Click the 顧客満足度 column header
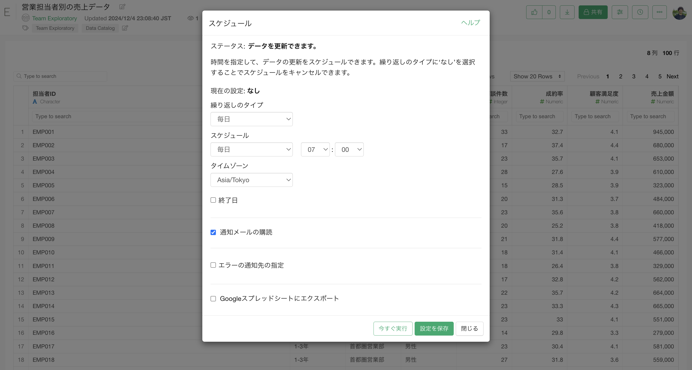 (x=604, y=94)
